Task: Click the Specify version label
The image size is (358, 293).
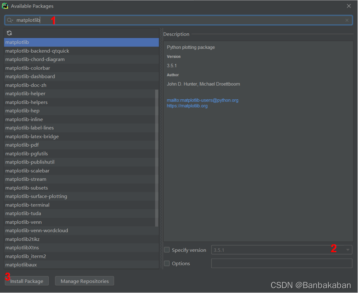Action: coord(189,250)
